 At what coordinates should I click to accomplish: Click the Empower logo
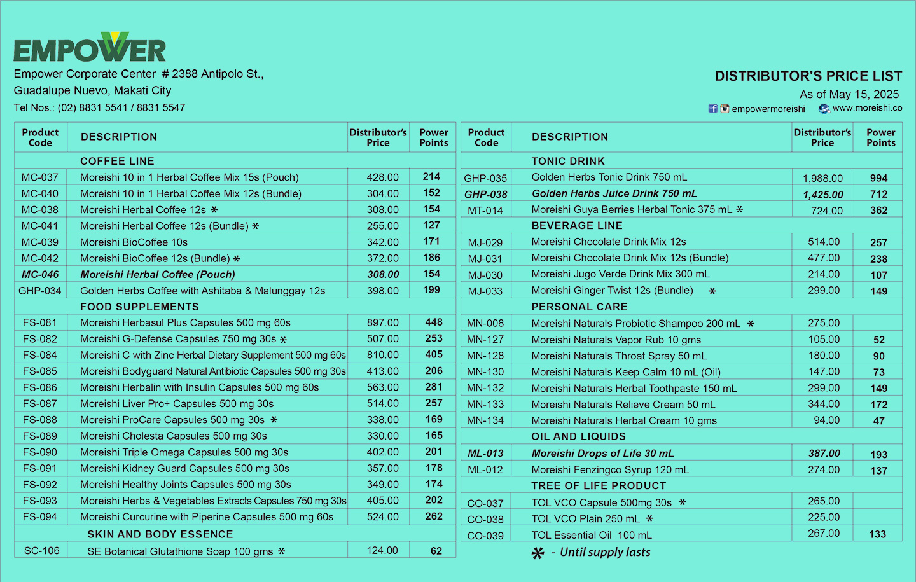(x=90, y=48)
